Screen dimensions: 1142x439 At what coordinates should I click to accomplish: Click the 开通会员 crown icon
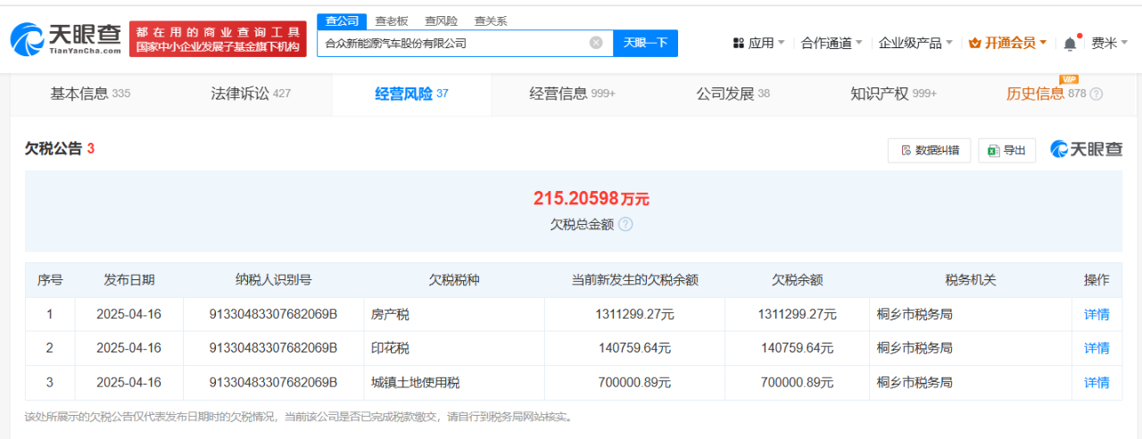tap(974, 43)
